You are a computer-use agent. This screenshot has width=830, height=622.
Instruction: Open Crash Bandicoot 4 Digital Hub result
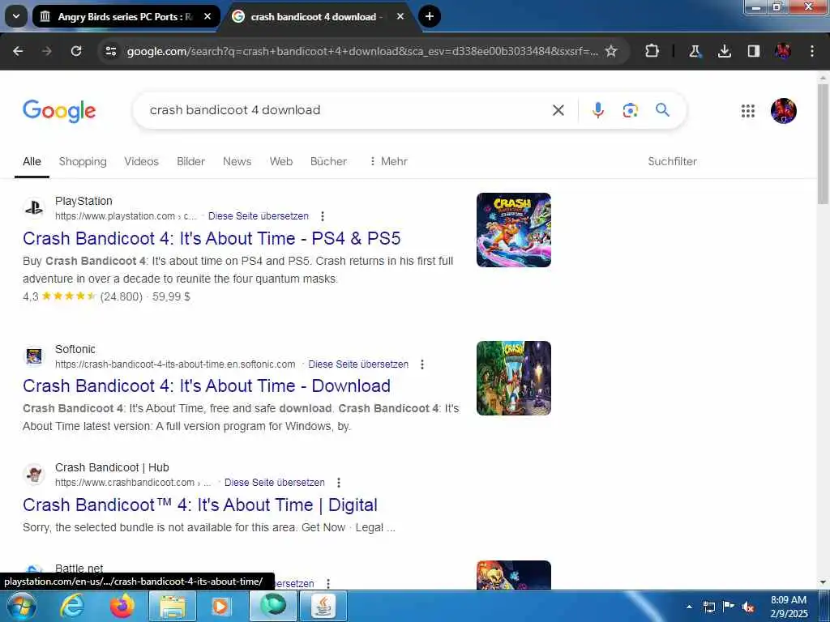coord(200,505)
